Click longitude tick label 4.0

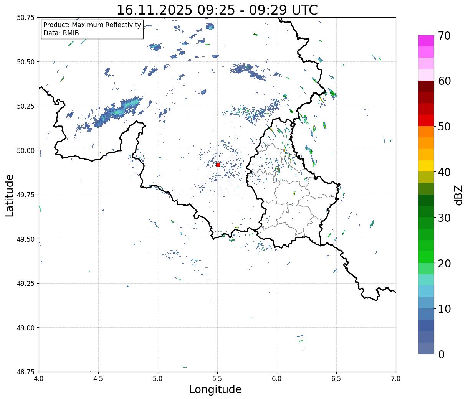pos(39,379)
